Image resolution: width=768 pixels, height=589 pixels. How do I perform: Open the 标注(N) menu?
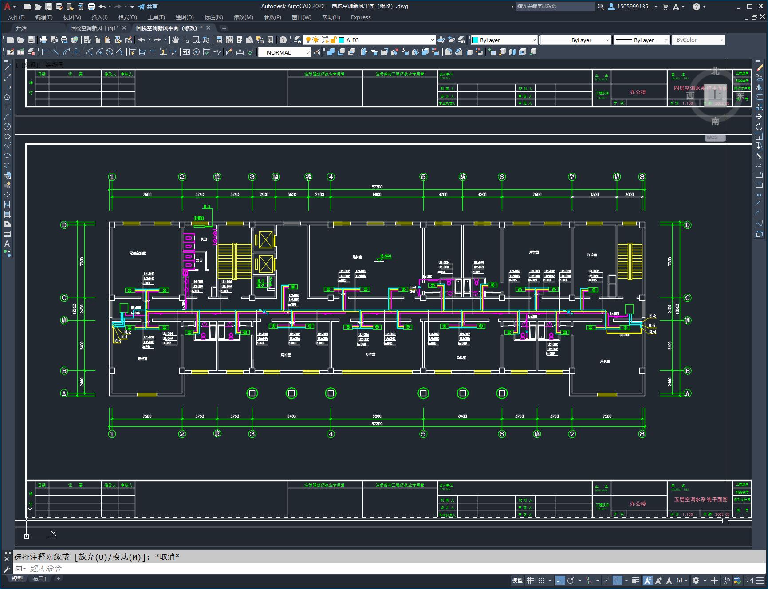coord(213,17)
